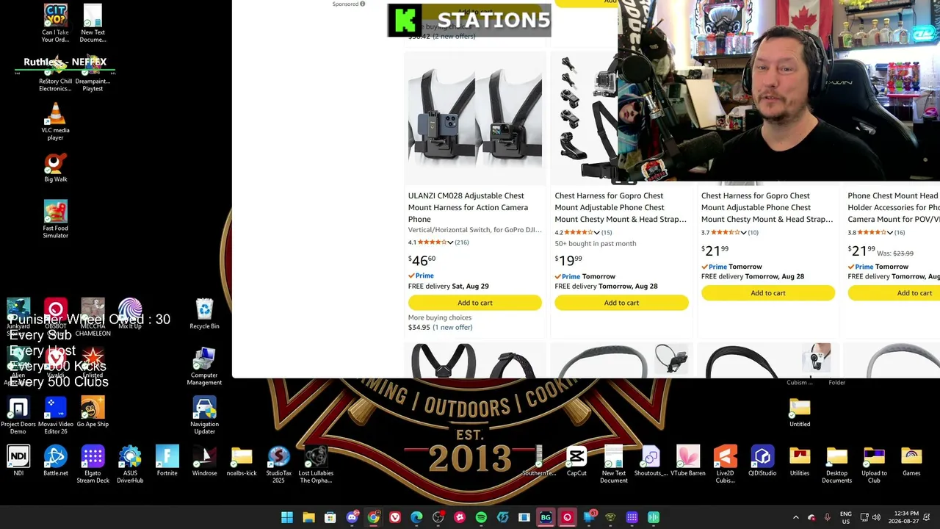Select the StudioTax 2025 shortcut
940x529 pixels.
click(x=278, y=465)
